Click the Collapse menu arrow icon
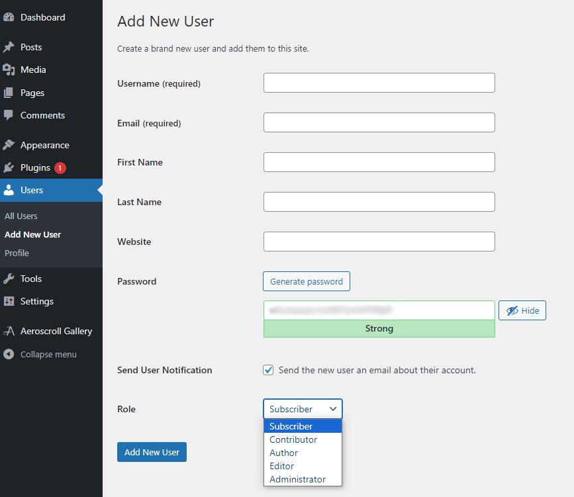Screen dimensions: 574x497 [x=9, y=354]
